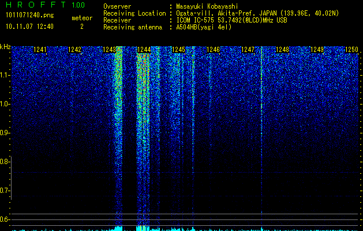Click the meteor label in the header
Viewport: 363px width, 231px height.
(x=82, y=18)
